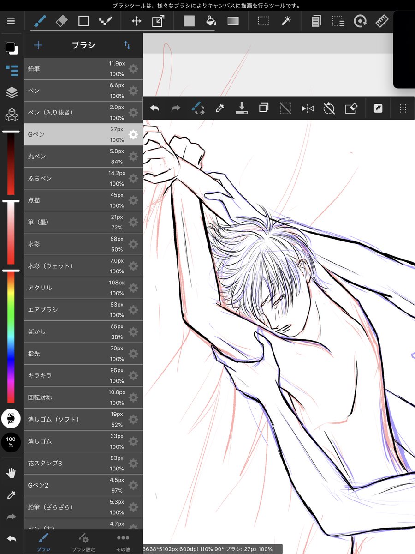Open the Layers panel icon in sidebar
This screenshot has width=415, height=554.
click(x=12, y=92)
